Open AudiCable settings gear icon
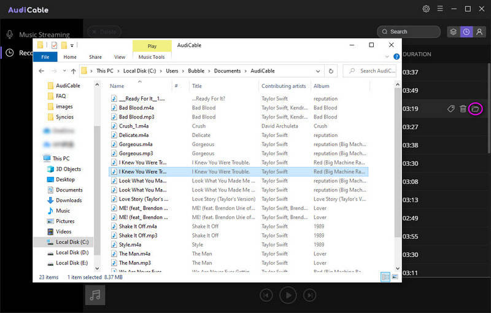This screenshot has height=313, width=491. click(x=426, y=9)
